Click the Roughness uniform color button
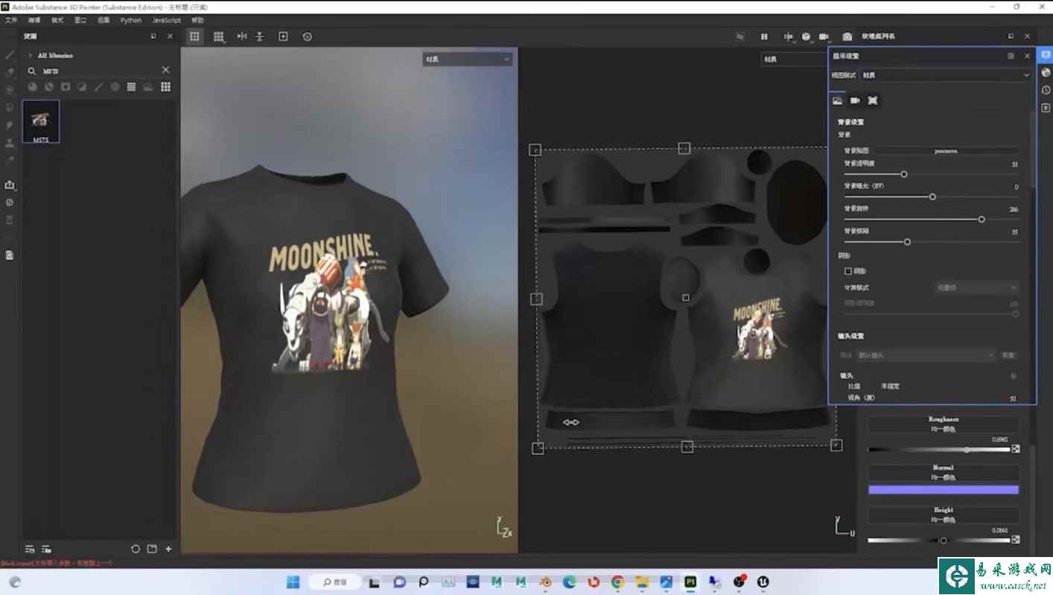Screen dimensions: 1053x595 tap(943, 424)
